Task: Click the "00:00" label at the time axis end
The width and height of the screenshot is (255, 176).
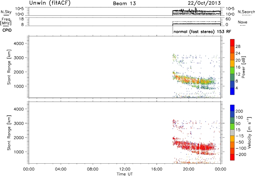Action: click(x=221, y=169)
